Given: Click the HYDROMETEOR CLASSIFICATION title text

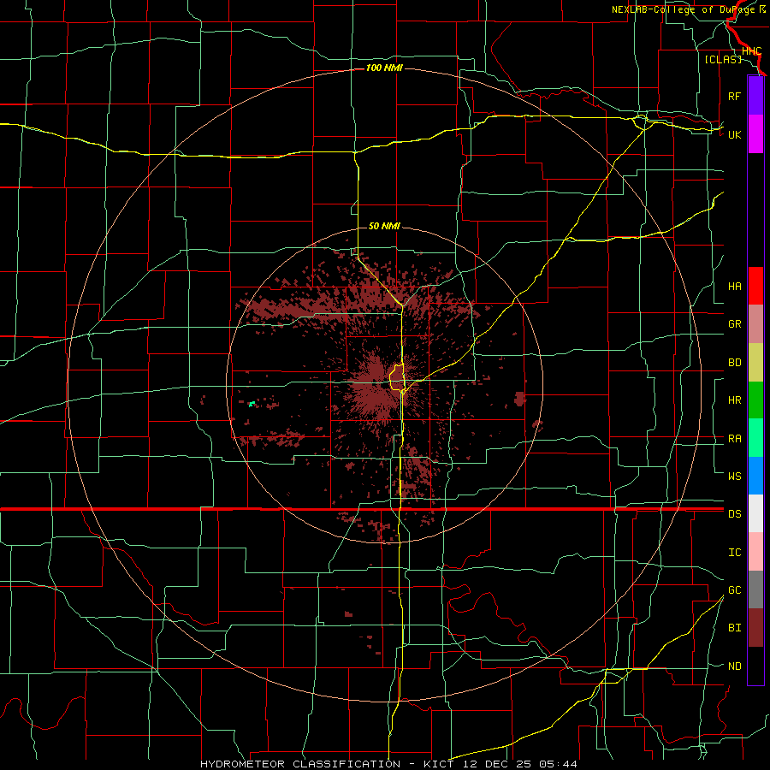Looking at the screenshot, I should tap(300, 764).
